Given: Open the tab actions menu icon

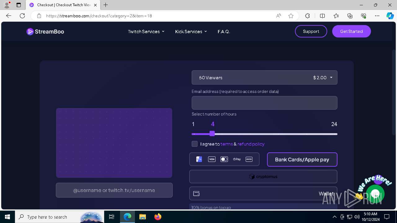Looking at the screenshot, I should (19, 5).
